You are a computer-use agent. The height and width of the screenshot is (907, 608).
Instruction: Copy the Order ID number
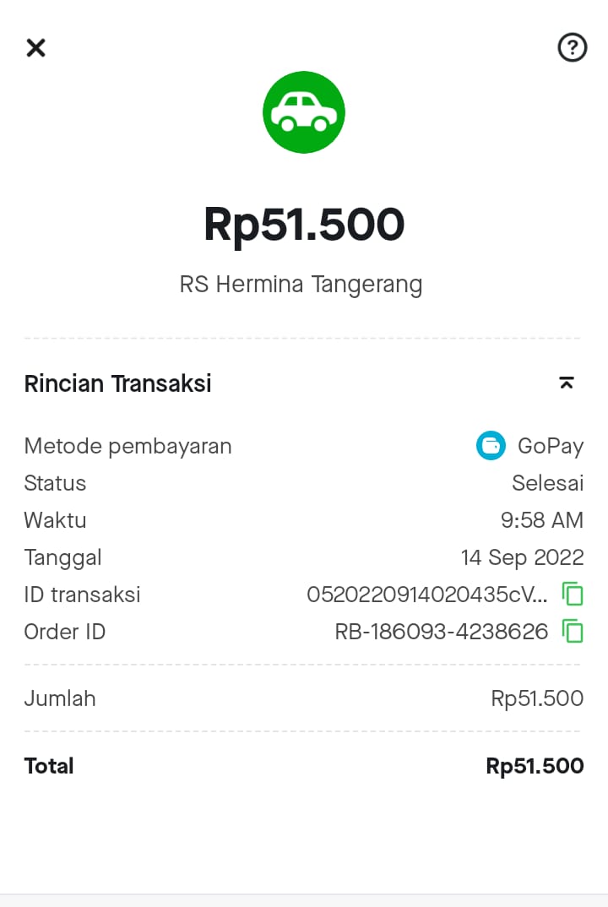(x=573, y=632)
